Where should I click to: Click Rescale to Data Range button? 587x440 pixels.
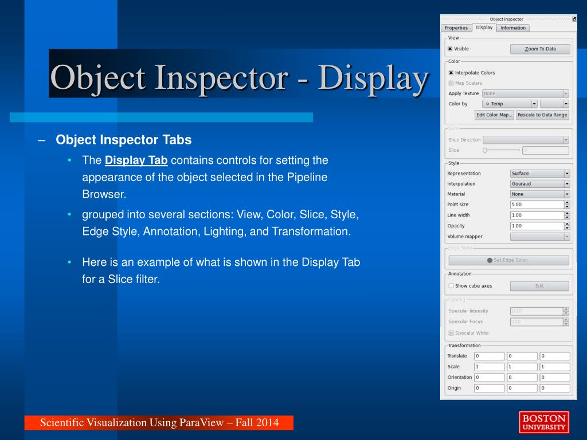click(542, 115)
